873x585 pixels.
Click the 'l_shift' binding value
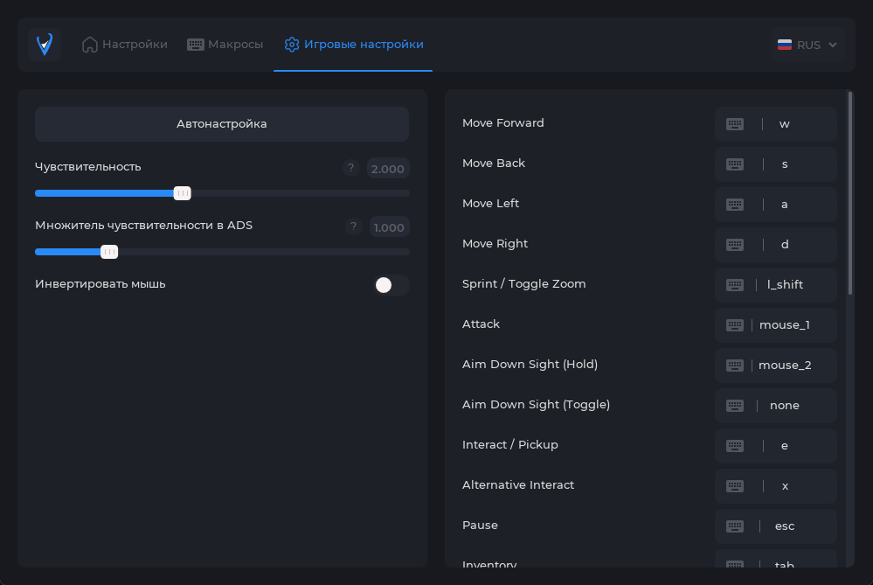tap(785, 284)
